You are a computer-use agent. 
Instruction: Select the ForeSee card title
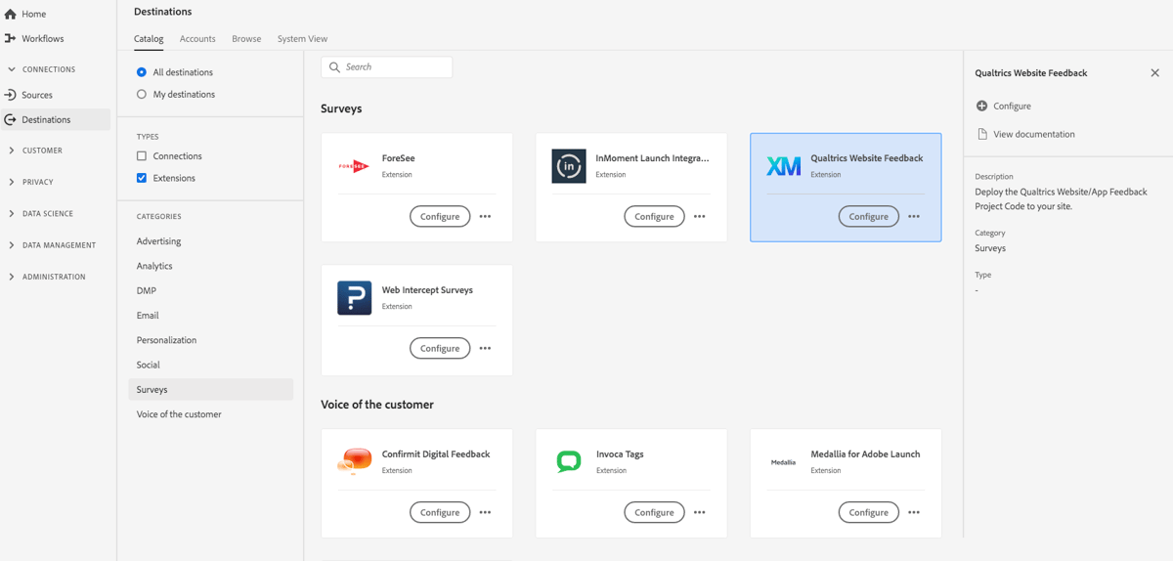(x=399, y=158)
